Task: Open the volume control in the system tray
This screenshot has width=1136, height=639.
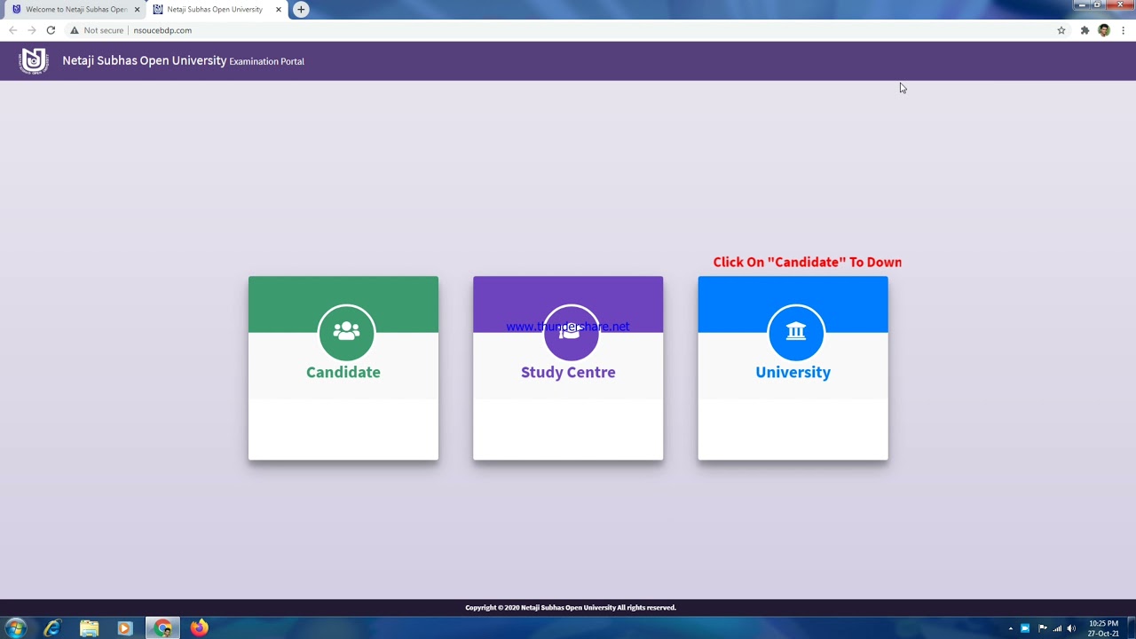Action: tap(1071, 628)
